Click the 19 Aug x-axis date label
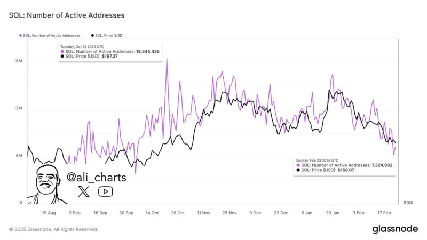This screenshot has width=427, height=240. 48,212
